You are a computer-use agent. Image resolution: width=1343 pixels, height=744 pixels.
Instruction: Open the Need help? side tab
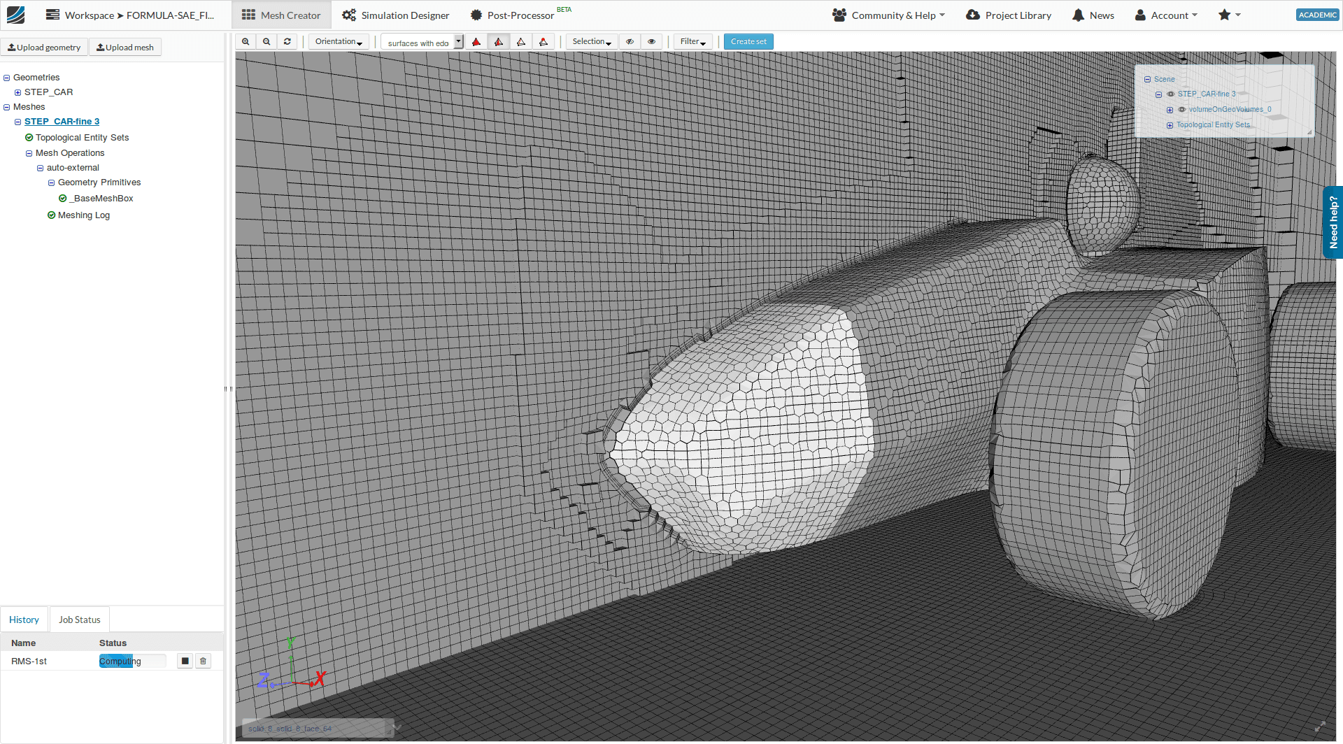[1333, 222]
